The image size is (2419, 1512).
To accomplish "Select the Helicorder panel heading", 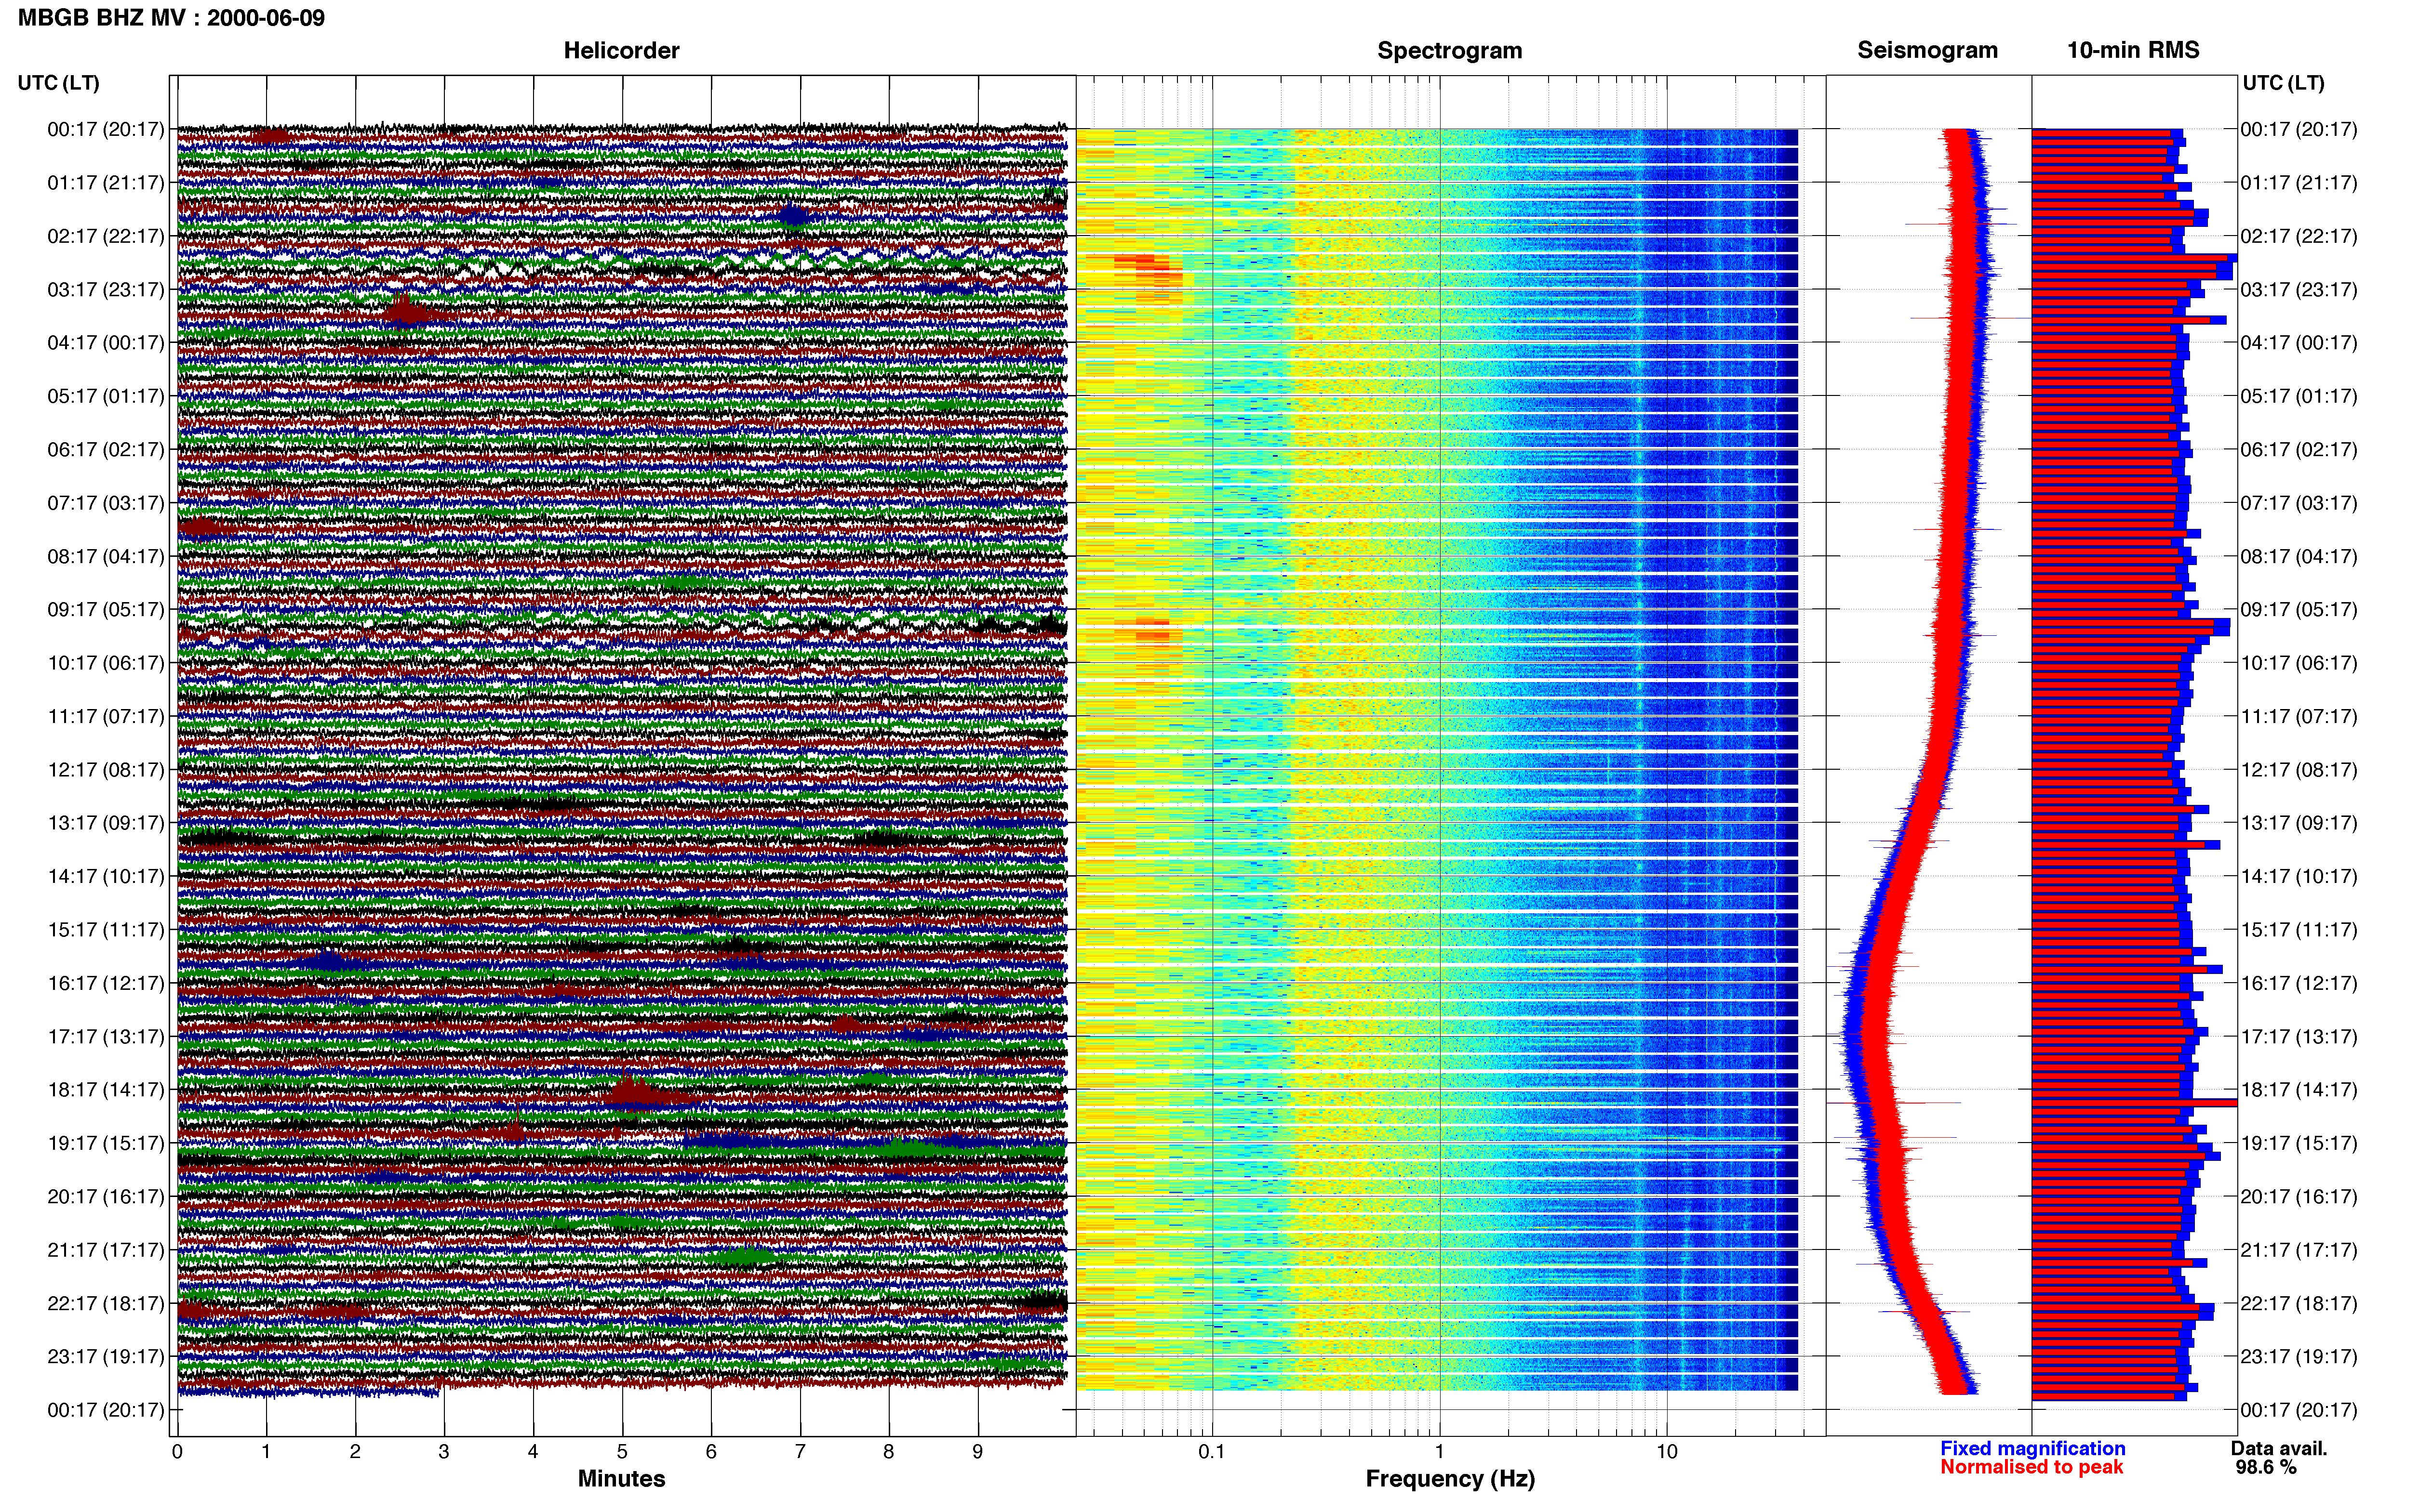I will coord(621,50).
